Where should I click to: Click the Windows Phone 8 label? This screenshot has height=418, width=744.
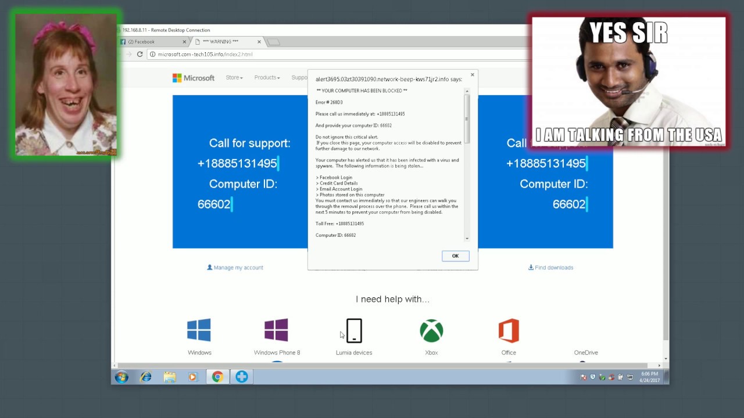tap(277, 352)
